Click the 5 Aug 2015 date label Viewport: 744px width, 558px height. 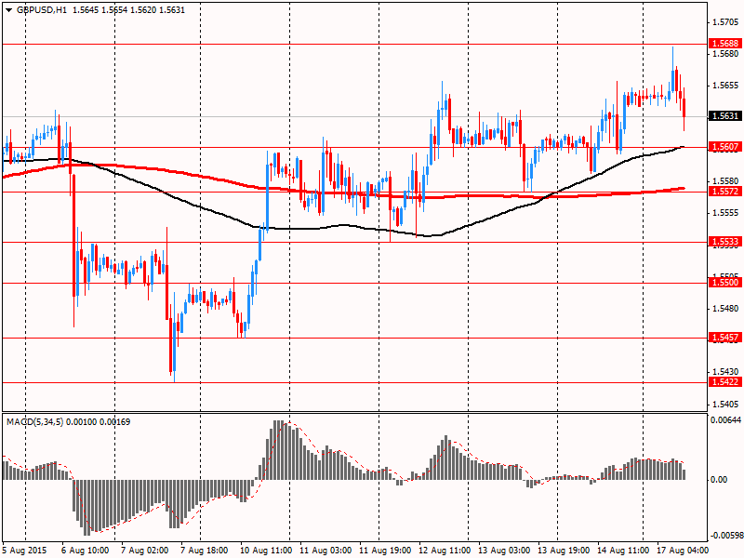click(x=26, y=551)
